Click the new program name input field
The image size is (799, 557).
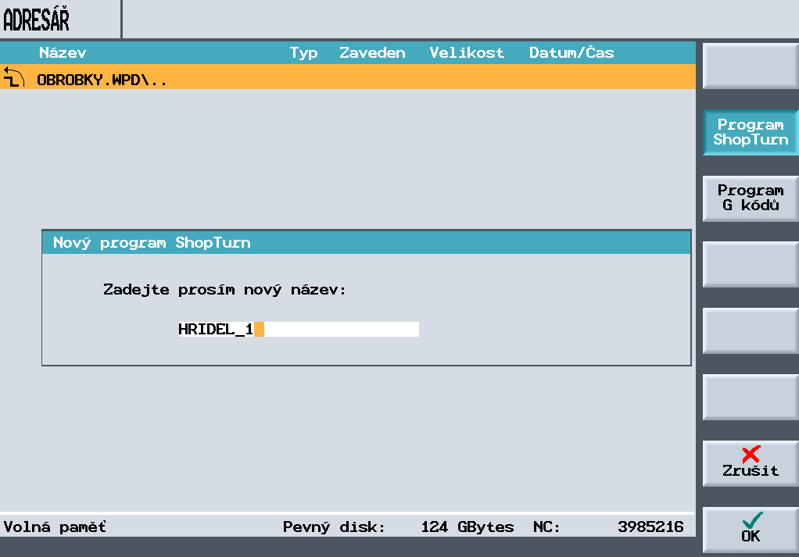tap(298, 330)
